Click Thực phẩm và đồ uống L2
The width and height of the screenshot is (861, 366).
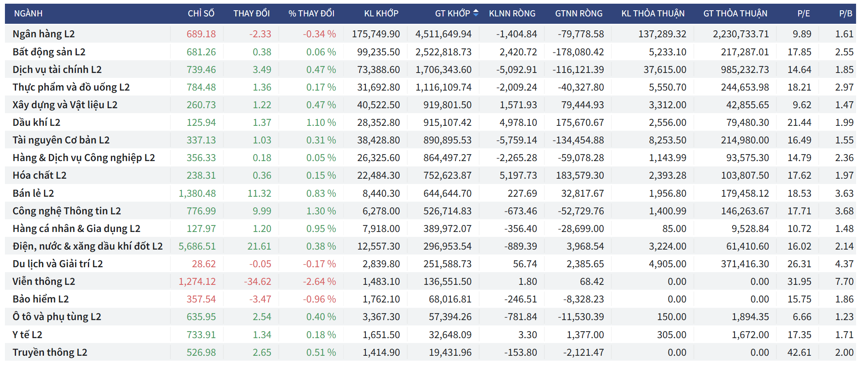(x=71, y=87)
